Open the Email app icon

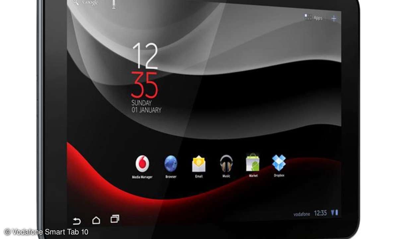[199, 164]
